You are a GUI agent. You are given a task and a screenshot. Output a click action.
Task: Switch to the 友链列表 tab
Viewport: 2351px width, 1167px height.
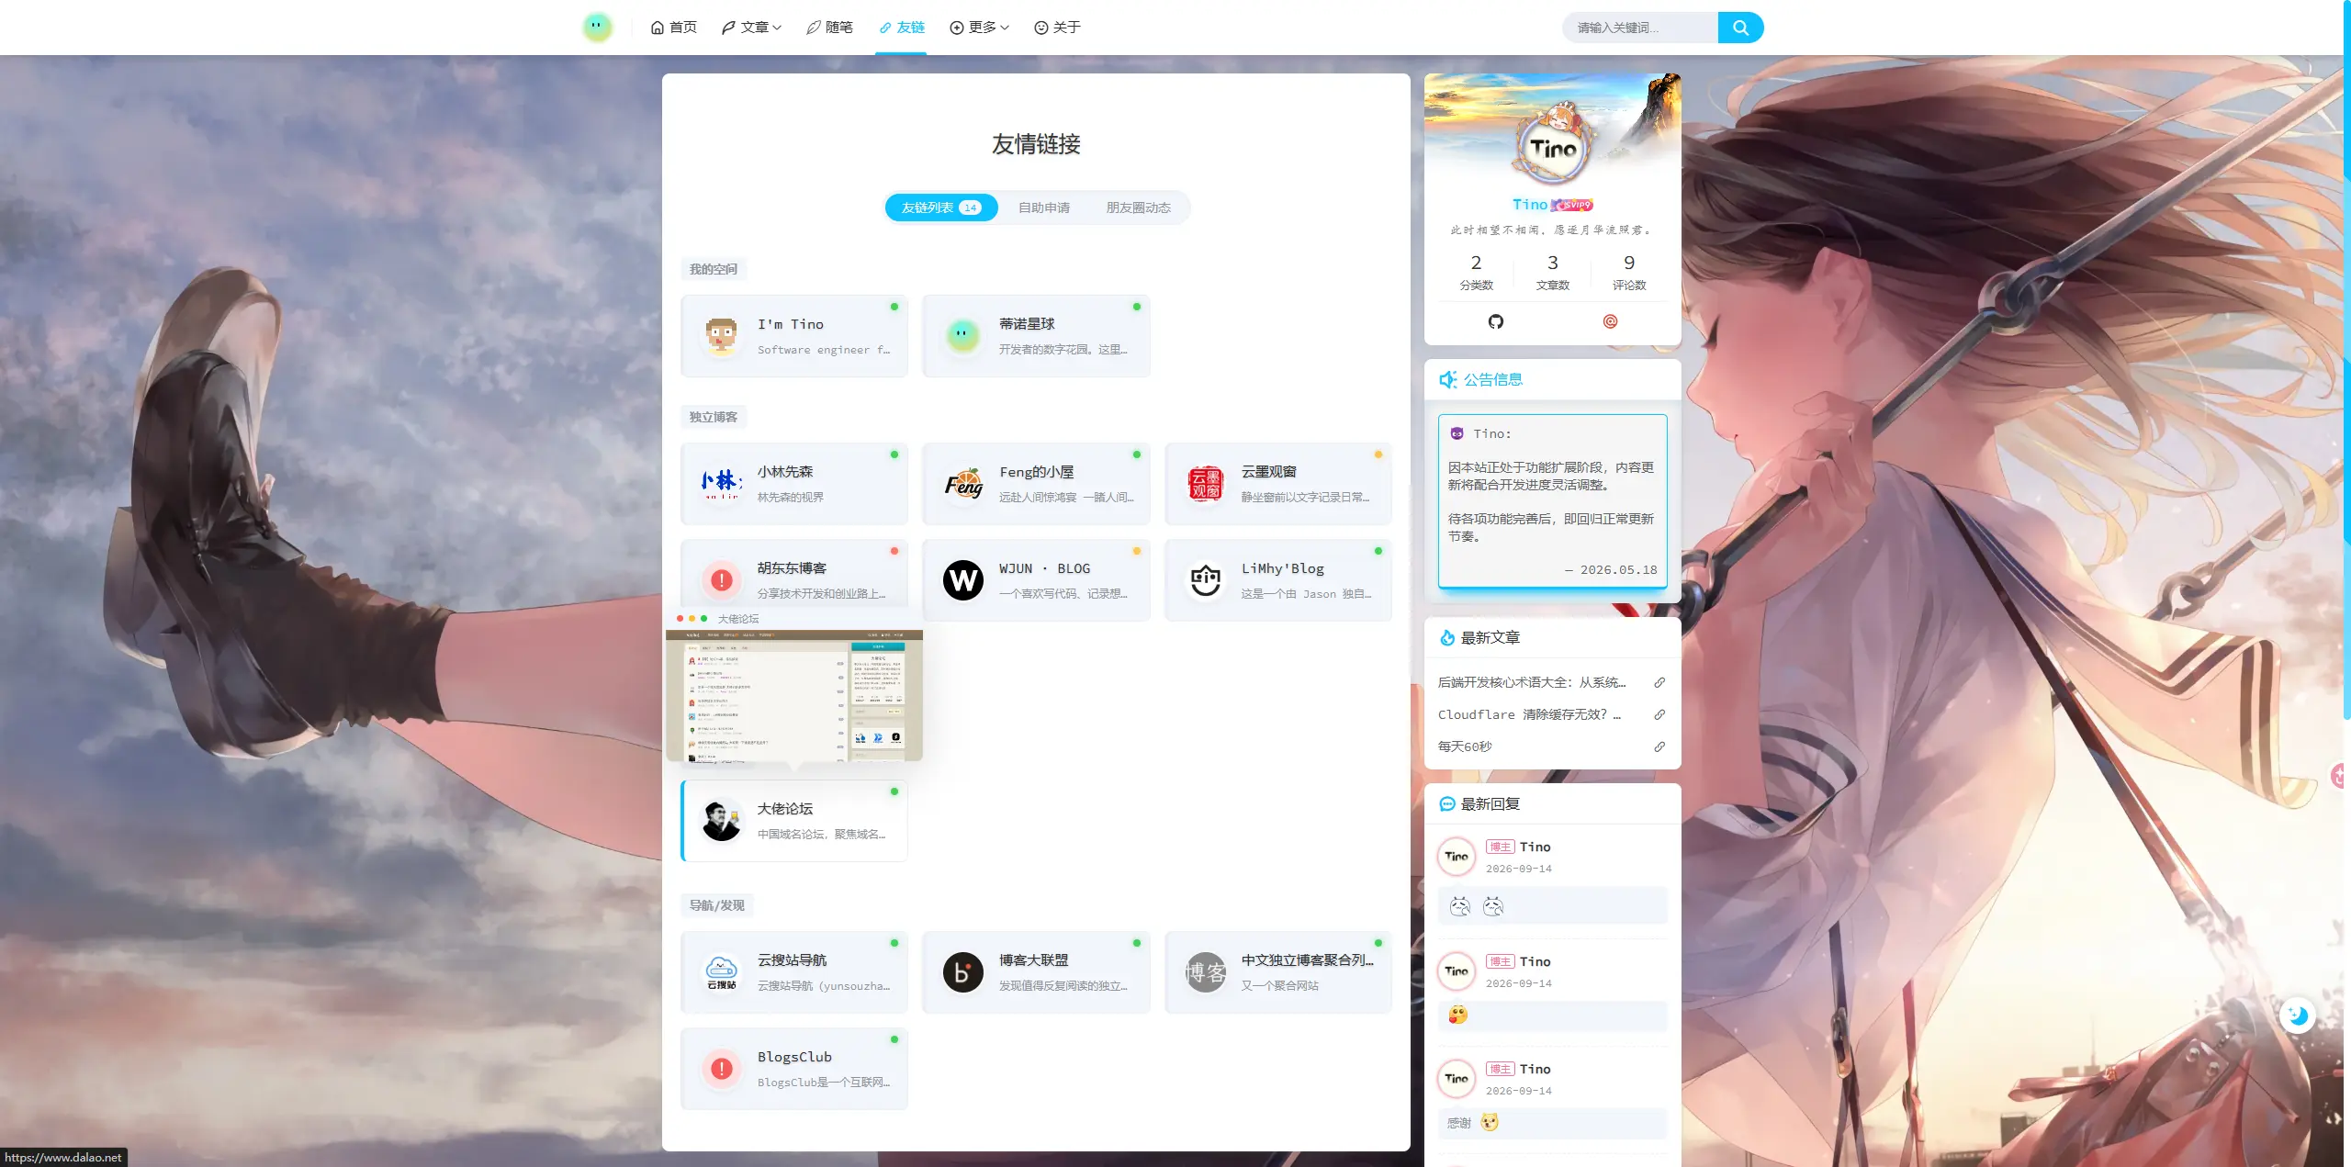coord(941,208)
